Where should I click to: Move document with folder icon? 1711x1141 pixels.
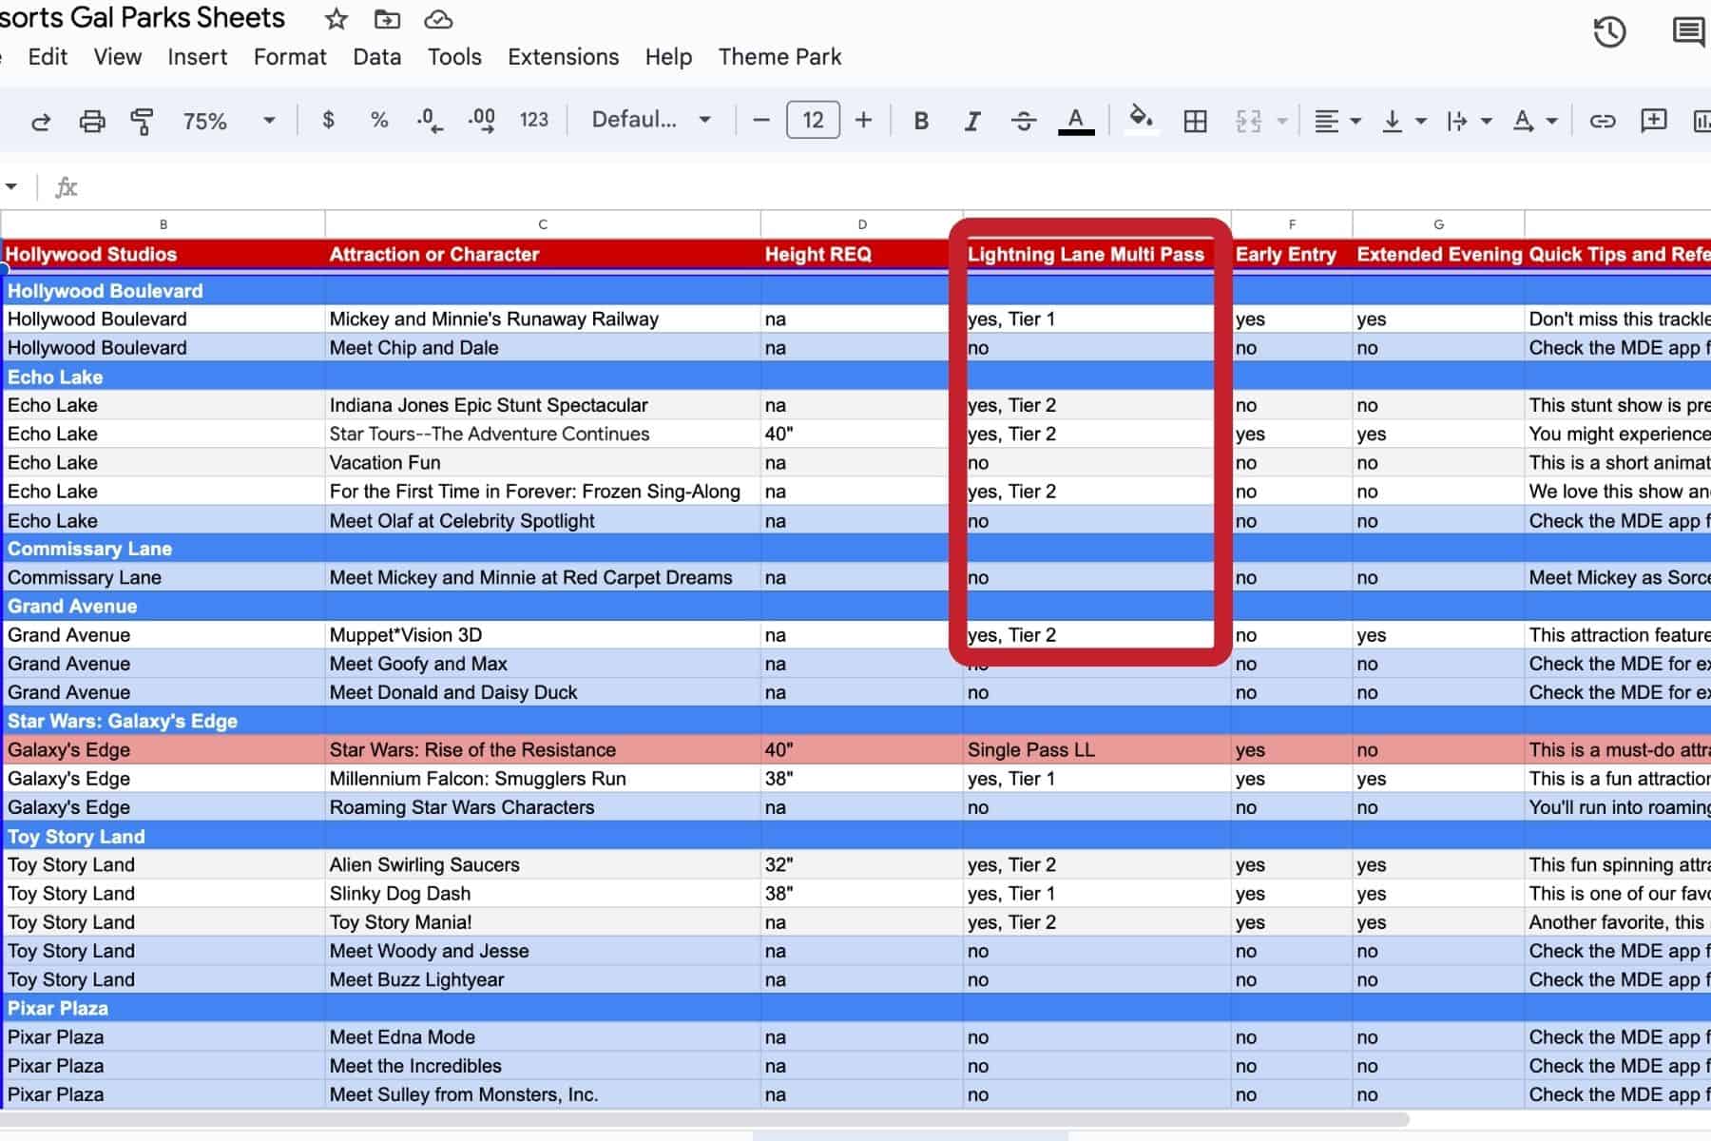click(387, 19)
